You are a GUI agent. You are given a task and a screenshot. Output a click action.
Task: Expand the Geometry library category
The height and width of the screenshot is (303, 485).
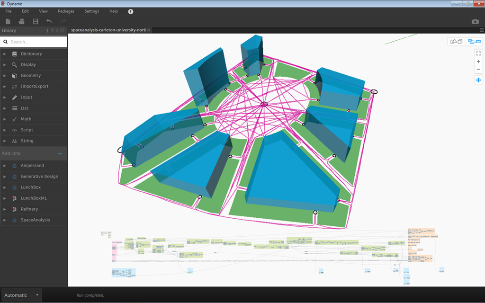[x=31, y=76]
